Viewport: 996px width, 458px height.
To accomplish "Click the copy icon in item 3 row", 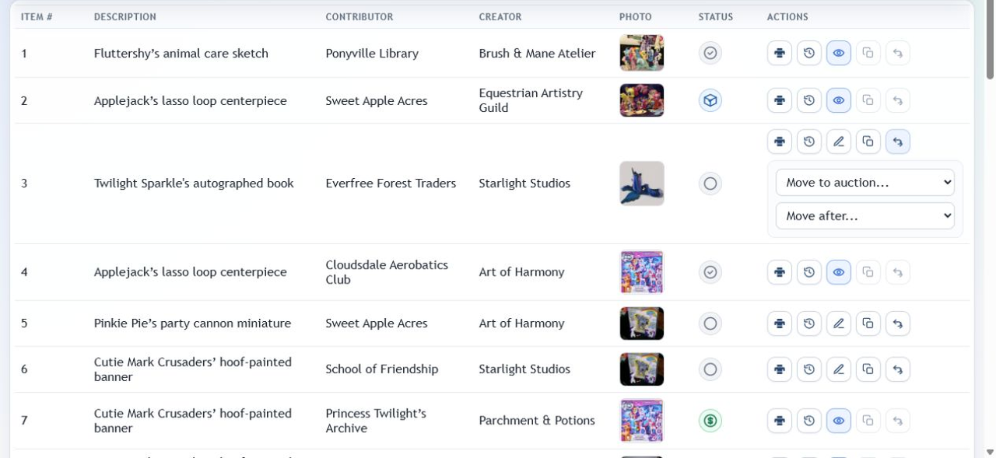I will tap(868, 142).
